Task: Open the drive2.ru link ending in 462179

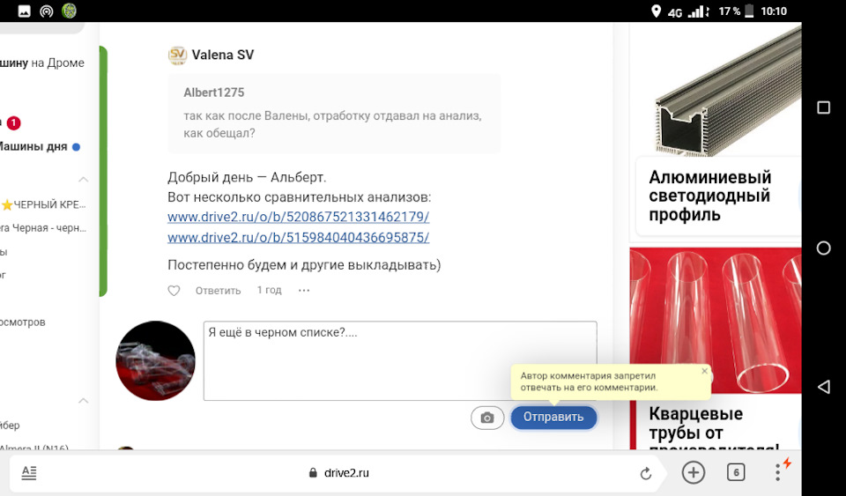Action: 298,217
